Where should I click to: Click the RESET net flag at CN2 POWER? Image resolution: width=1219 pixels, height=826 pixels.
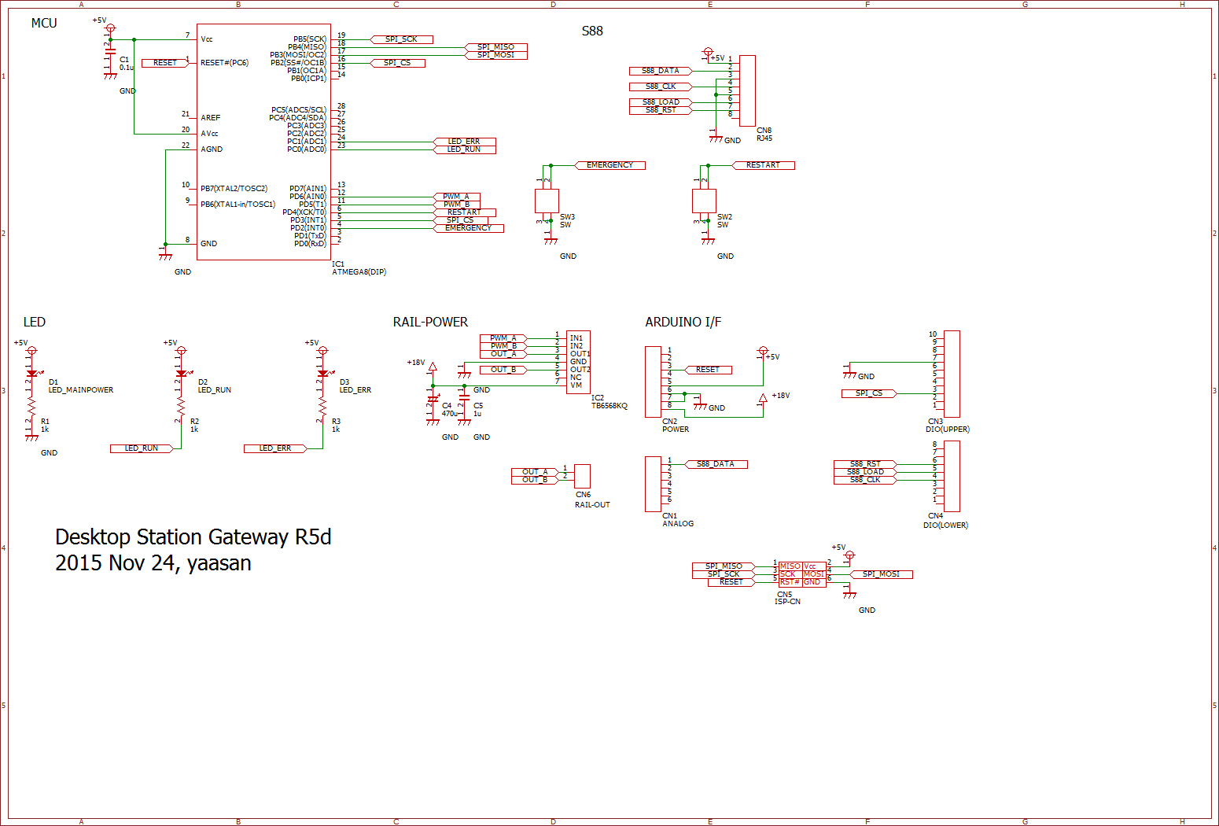708,370
